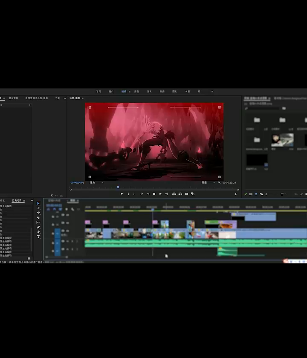Switch to the 颜色 workspace tab
Image resolution: width=307 pixels, height=358 pixels.
pyautogui.click(x=136, y=92)
